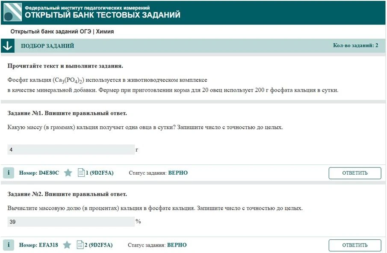Screen dimensions: 387x253
Task: Click the Задание №2 heading
Action: (67, 194)
